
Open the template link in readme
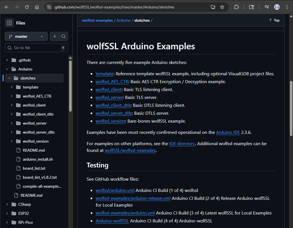click(x=104, y=74)
